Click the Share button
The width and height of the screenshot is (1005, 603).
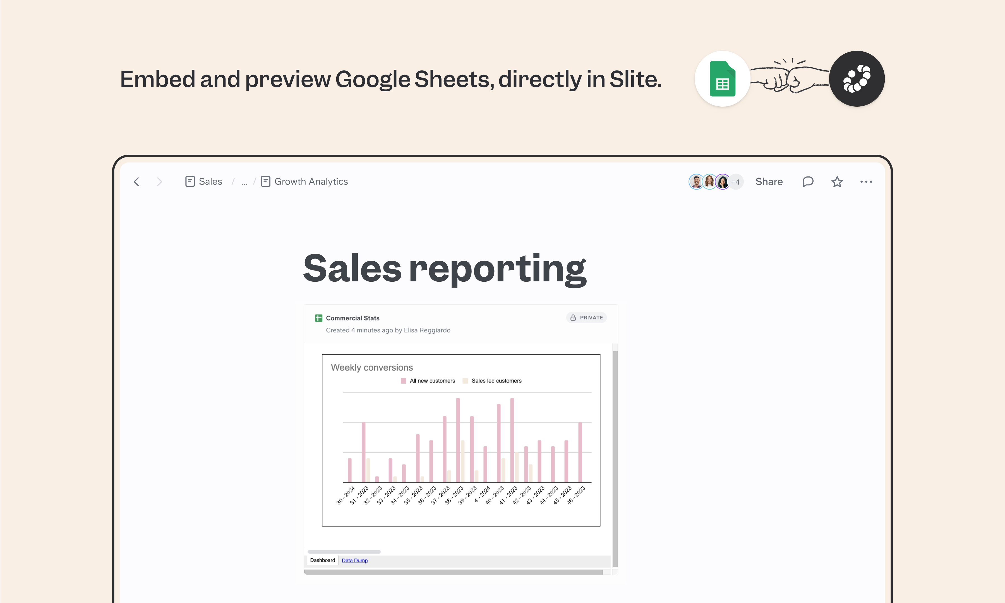tap(769, 182)
